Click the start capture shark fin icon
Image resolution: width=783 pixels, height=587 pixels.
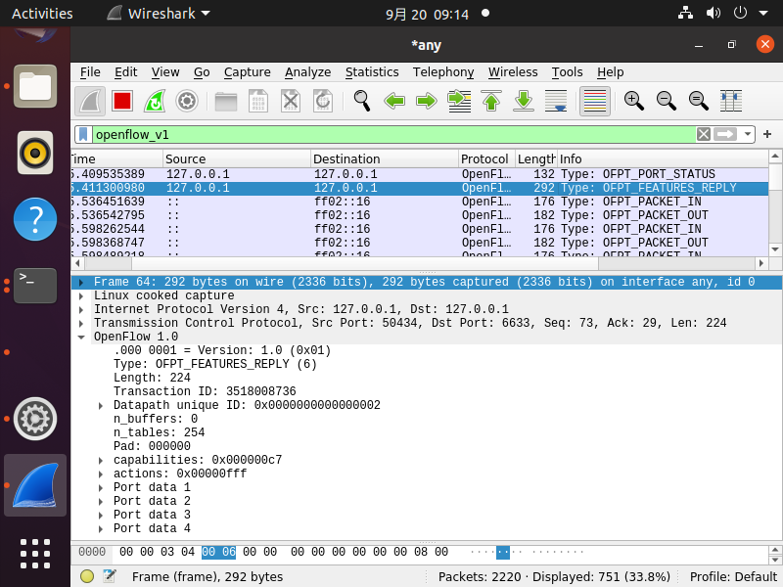(90, 102)
